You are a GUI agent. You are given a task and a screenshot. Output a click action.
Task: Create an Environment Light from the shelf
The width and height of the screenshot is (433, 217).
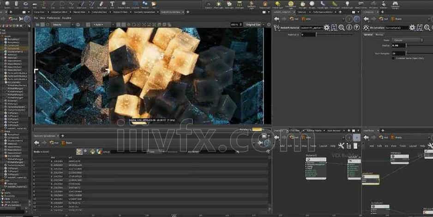tap(290, 5)
